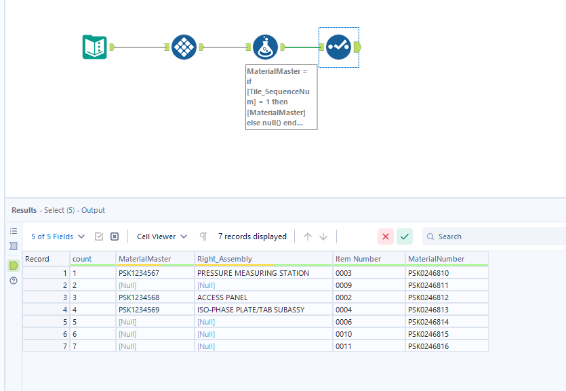Click the select-all fields check icon

[x=99, y=236]
